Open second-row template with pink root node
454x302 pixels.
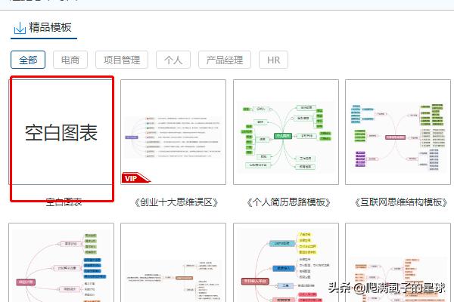(61, 263)
